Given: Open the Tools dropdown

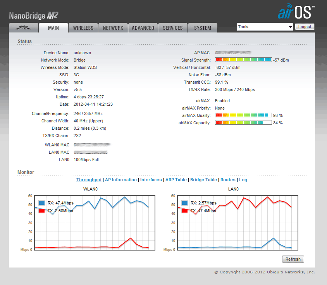Looking at the screenshot, I should point(265,27).
